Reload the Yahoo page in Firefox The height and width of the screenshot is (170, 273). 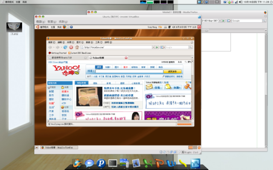click(65, 47)
